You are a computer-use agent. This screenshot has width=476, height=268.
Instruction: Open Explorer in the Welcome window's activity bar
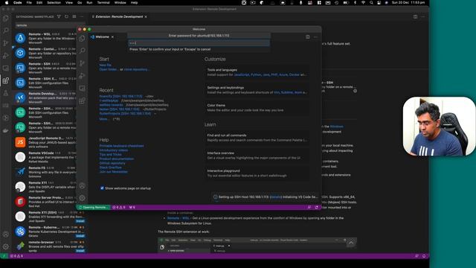[x=83, y=39]
